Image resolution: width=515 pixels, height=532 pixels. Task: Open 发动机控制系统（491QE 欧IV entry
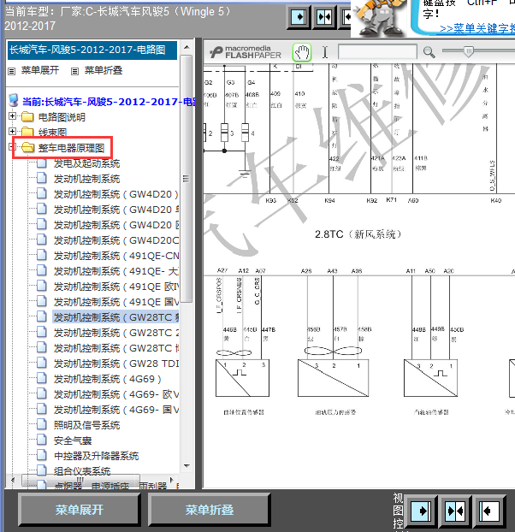[116, 287]
